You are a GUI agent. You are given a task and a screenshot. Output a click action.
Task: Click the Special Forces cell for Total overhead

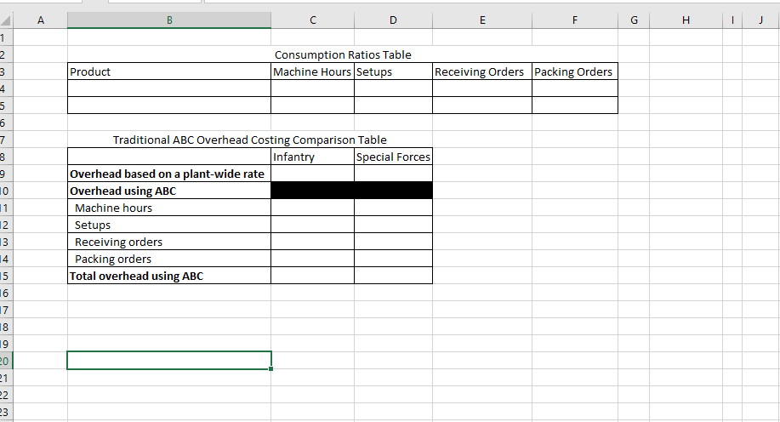[x=393, y=276]
